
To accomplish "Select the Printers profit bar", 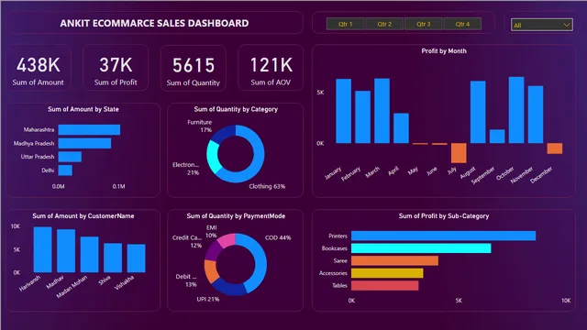I will (x=443, y=236).
